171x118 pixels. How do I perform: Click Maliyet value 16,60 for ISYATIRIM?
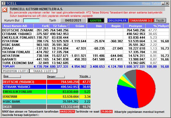tap(165, 41)
